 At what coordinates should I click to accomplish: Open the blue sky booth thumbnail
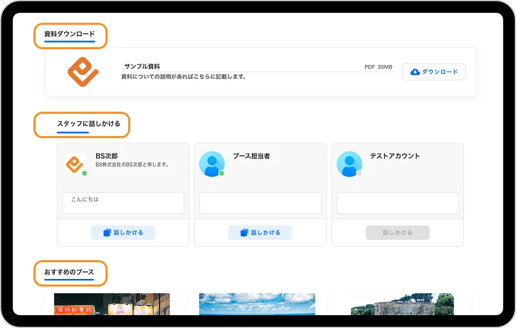coord(257,304)
